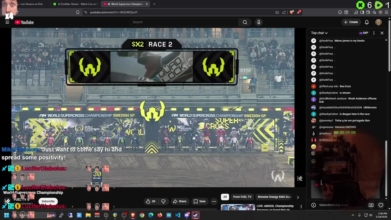Click the share page icon in address bar
The height and width of the screenshot is (220, 391).
pyautogui.click(x=284, y=12)
